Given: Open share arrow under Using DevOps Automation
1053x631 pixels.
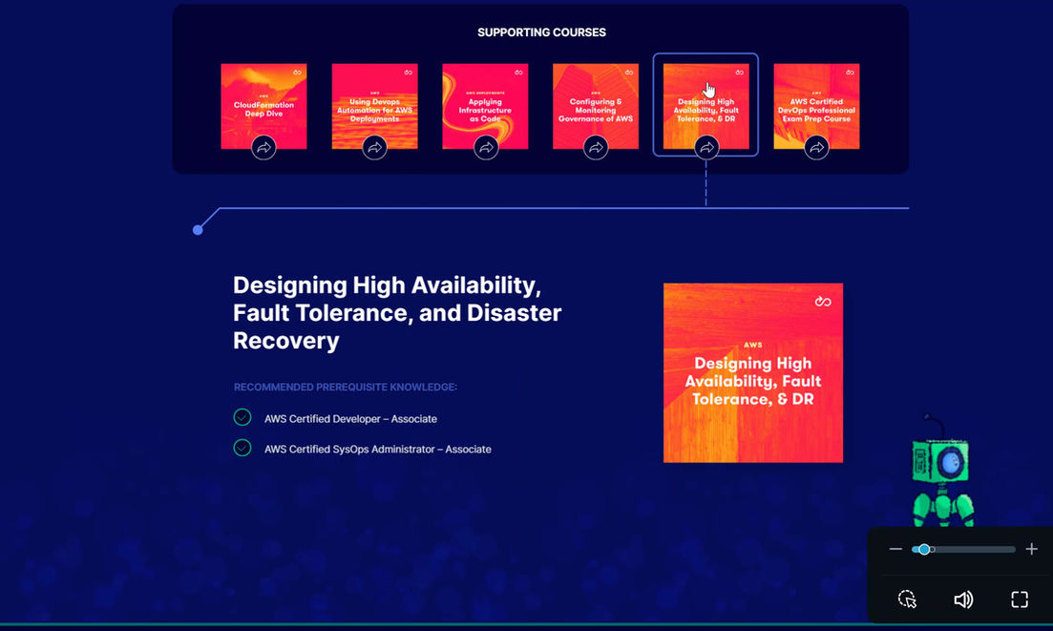Looking at the screenshot, I should [375, 147].
